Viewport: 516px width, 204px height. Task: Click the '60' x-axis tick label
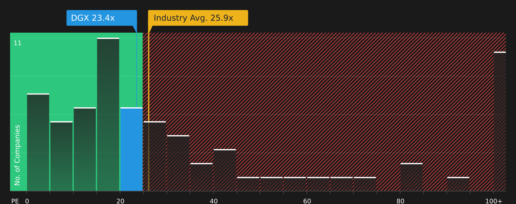307,201
